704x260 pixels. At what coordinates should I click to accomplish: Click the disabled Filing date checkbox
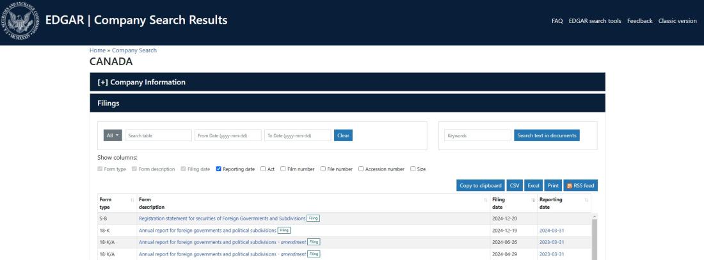point(183,169)
